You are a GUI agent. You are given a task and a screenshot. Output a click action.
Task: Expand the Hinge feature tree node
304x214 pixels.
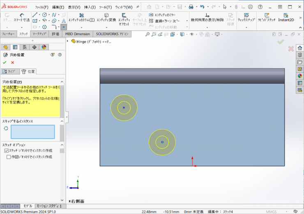pos(68,41)
